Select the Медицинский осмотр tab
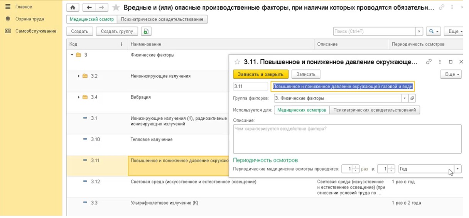This screenshot has width=469, height=218. click(92, 19)
